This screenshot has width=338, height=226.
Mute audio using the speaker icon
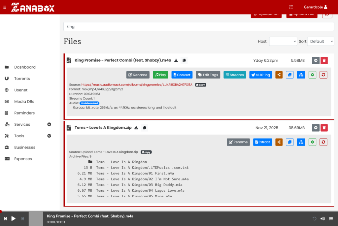[x=322, y=218]
